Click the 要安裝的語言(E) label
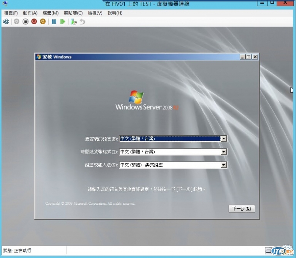 tap(101, 139)
